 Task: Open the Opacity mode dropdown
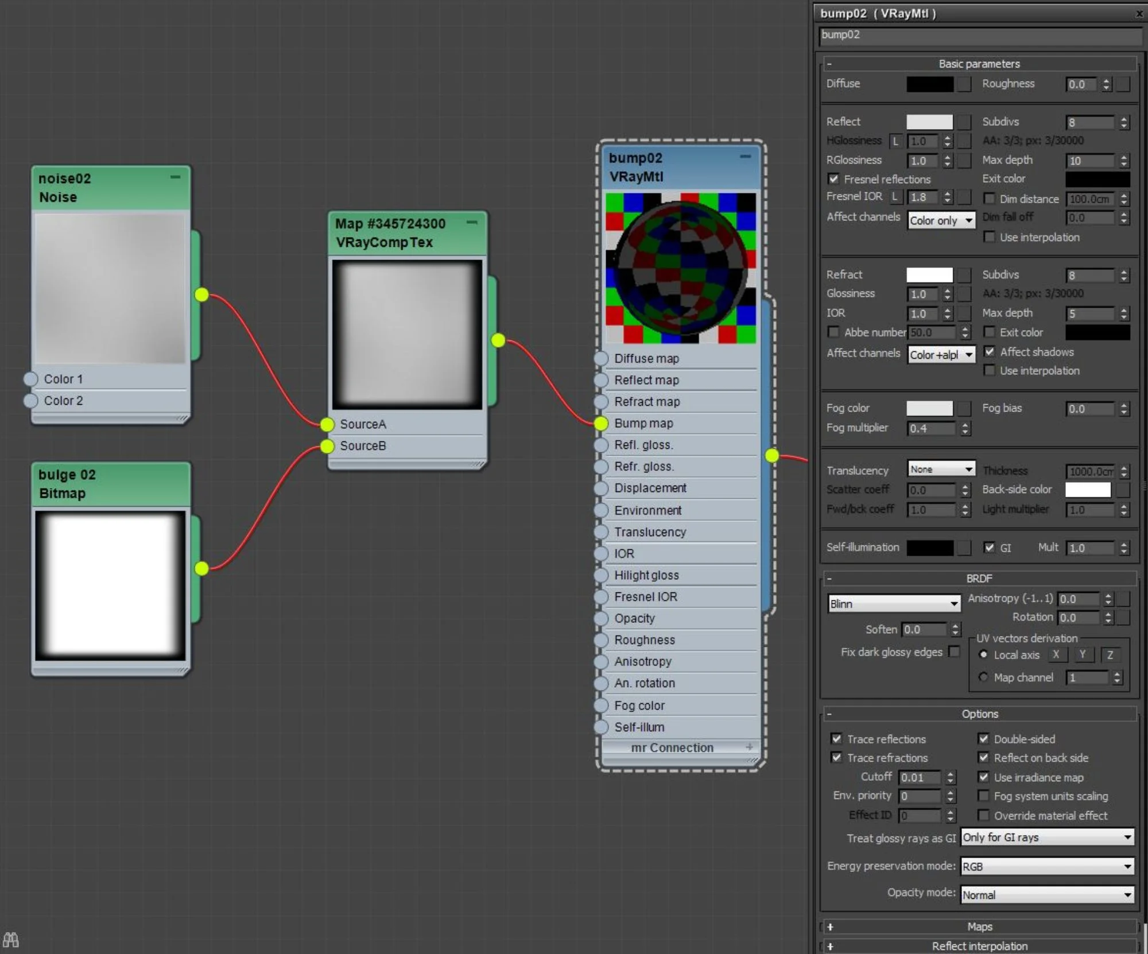pos(1048,895)
